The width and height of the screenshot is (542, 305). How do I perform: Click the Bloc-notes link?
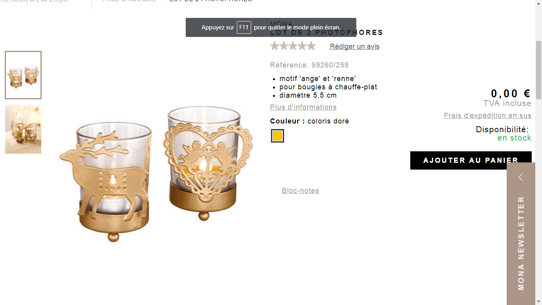(x=300, y=191)
